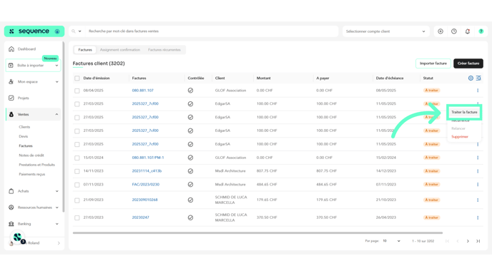Viewport: 492px width, 276px height.
Task: Tick checkbox for row dated 15/01/2024
Action: click(x=77, y=158)
